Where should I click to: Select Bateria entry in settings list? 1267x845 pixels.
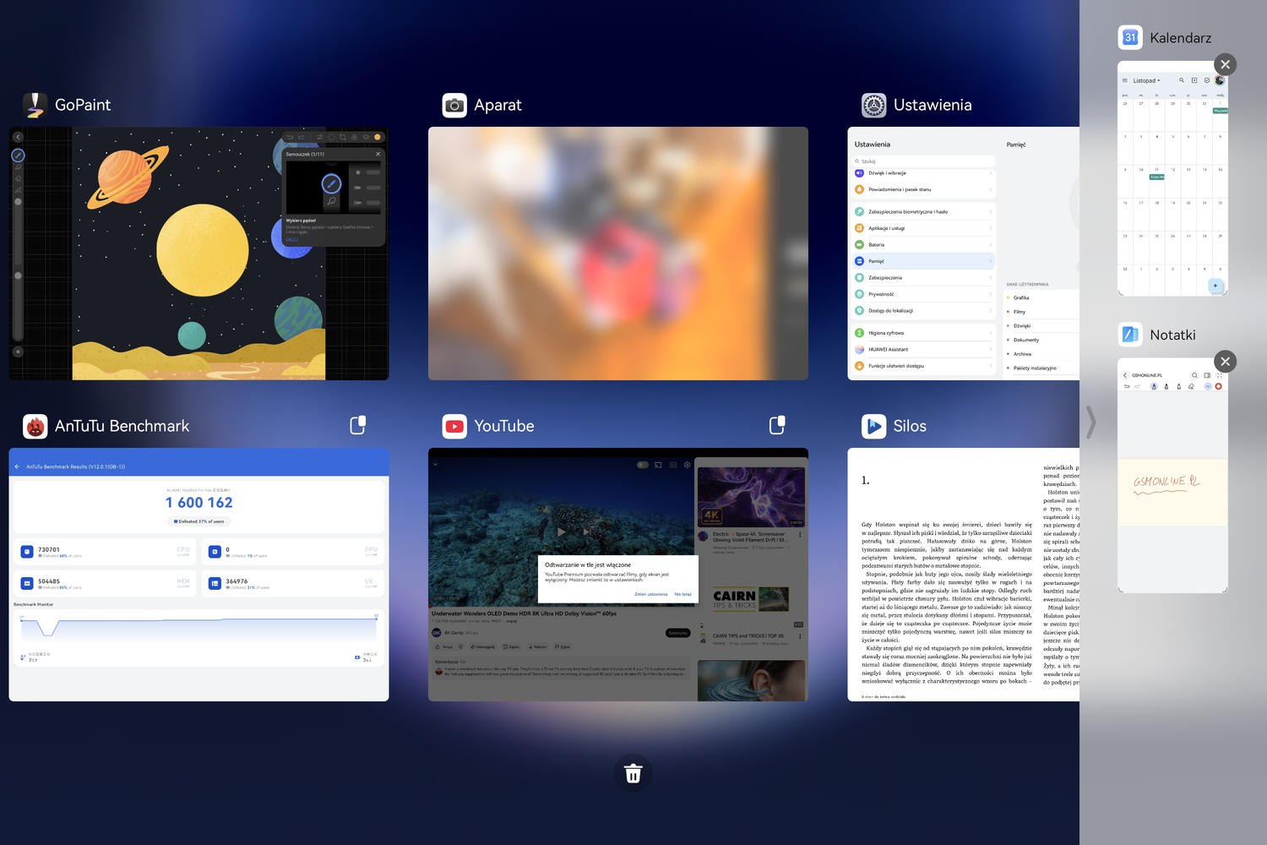924,245
